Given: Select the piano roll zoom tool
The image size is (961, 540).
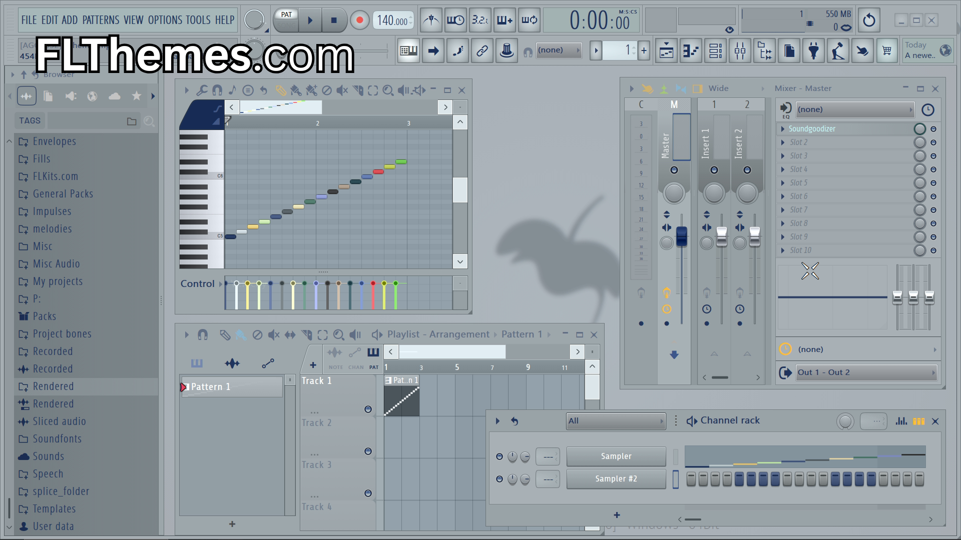Looking at the screenshot, I should [x=388, y=90].
